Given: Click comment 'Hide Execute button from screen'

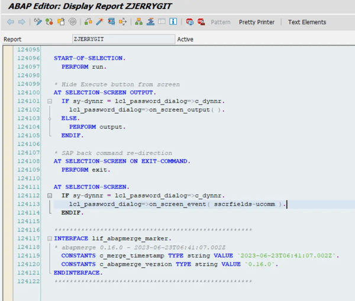Looking at the screenshot, I should (117, 84).
